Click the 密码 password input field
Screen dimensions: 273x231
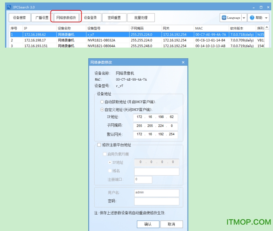[x=157, y=202]
